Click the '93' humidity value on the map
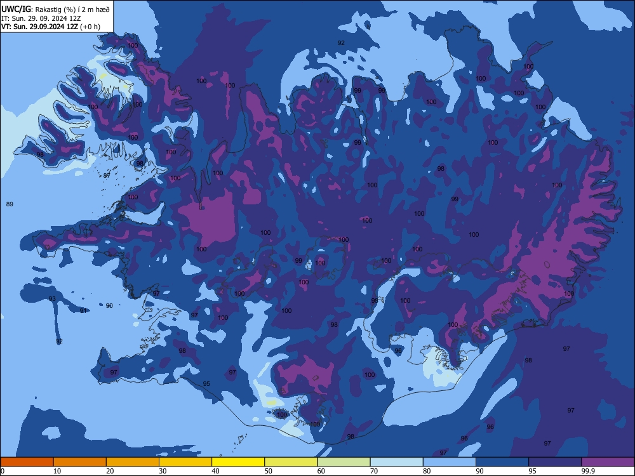This screenshot has width=635, height=476. (52, 299)
